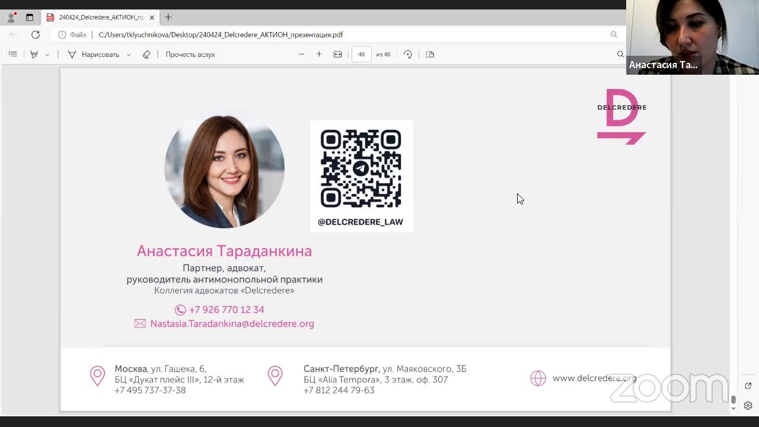This screenshot has height=427, width=759.
Task: Open the www.delcredere.org link
Action: pyautogui.click(x=594, y=378)
